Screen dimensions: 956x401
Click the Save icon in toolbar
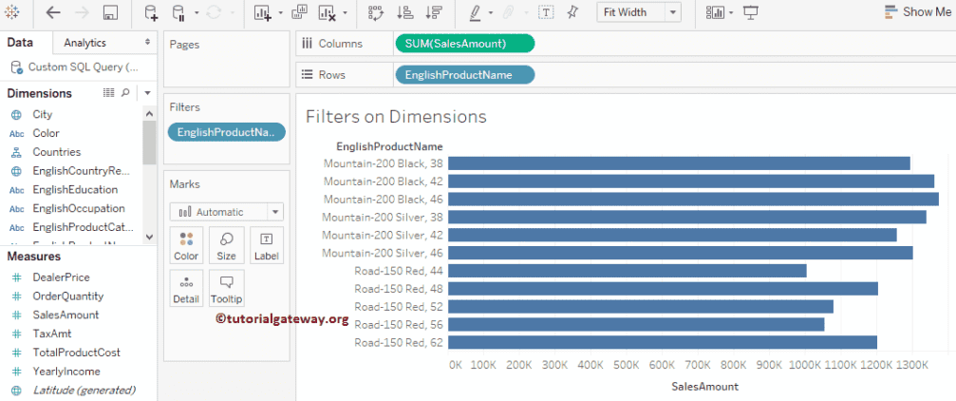click(110, 12)
